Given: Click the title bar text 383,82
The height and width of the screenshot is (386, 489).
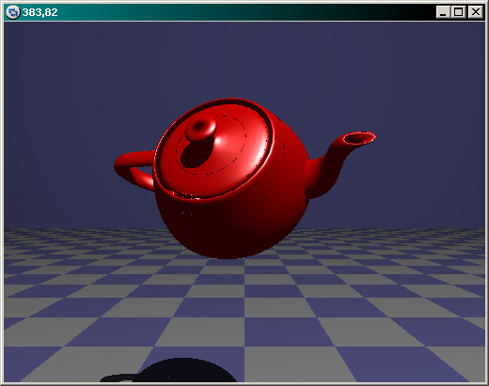Looking at the screenshot, I should (39, 12).
